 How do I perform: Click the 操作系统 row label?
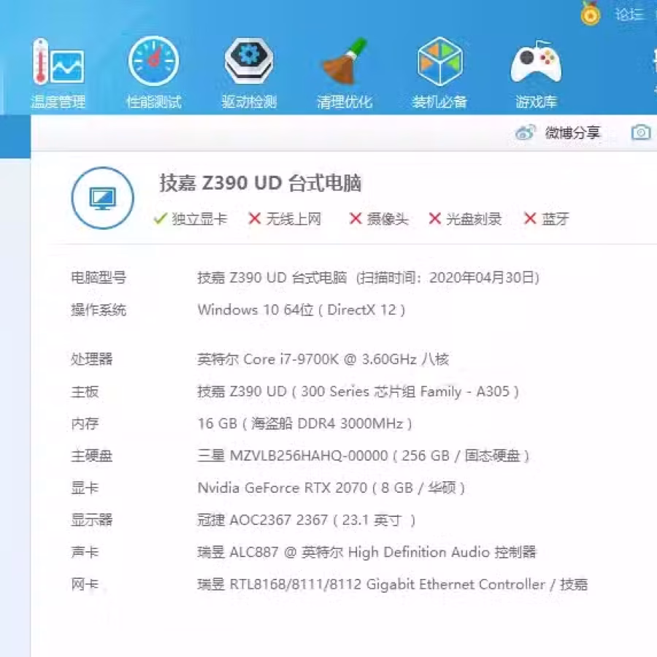coord(99,310)
